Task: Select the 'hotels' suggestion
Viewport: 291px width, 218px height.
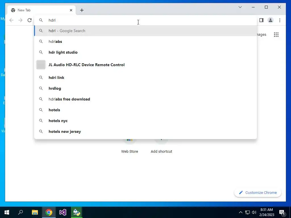Action: point(146,110)
